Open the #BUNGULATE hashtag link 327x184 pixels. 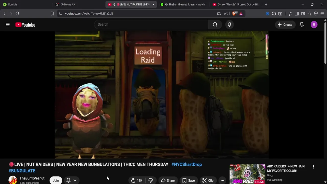click(x=22, y=171)
